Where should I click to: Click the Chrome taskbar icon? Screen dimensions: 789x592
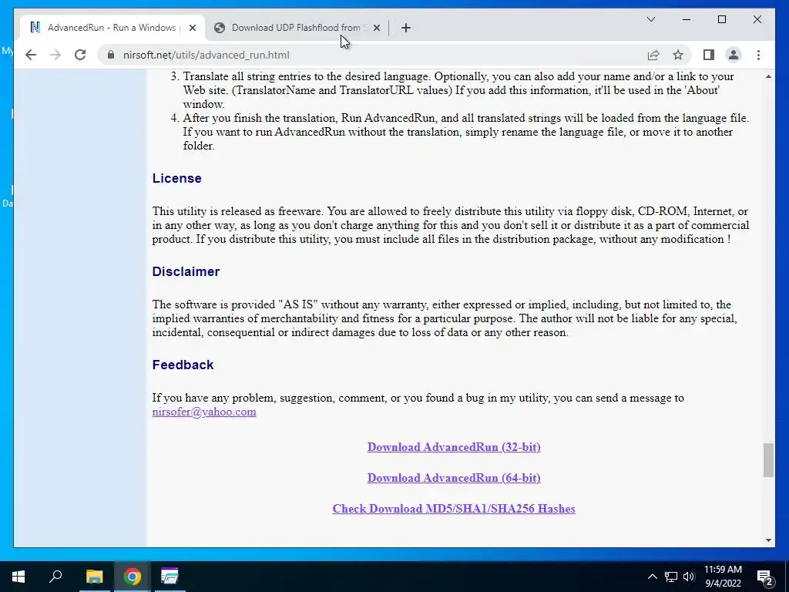pyautogui.click(x=133, y=577)
